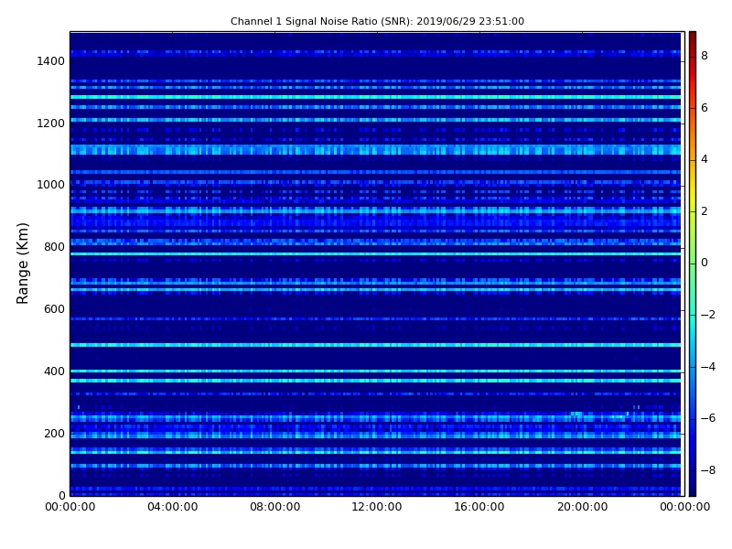The image size is (732, 549).
Task: Click the dark blue bottom end of the colorbar
Action: (x=693, y=490)
